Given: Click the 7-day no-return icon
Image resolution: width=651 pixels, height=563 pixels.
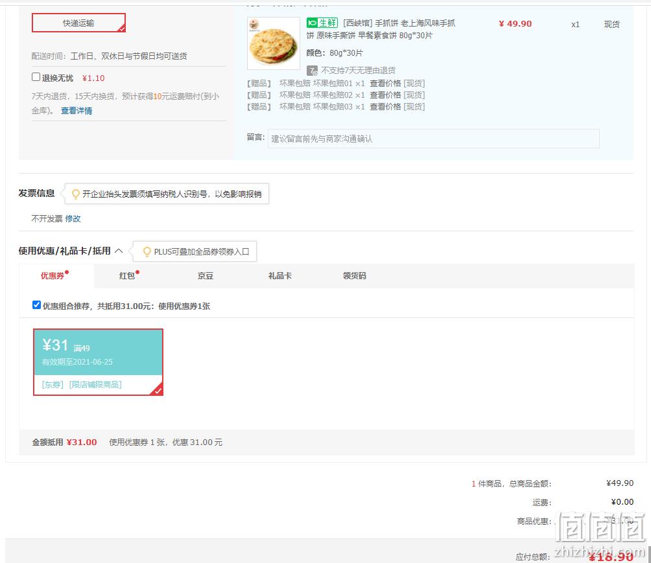Looking at the screenshot, I should click(x=312, y=71).
